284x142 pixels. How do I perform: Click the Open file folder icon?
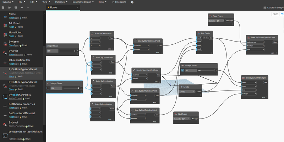point(10,7)
